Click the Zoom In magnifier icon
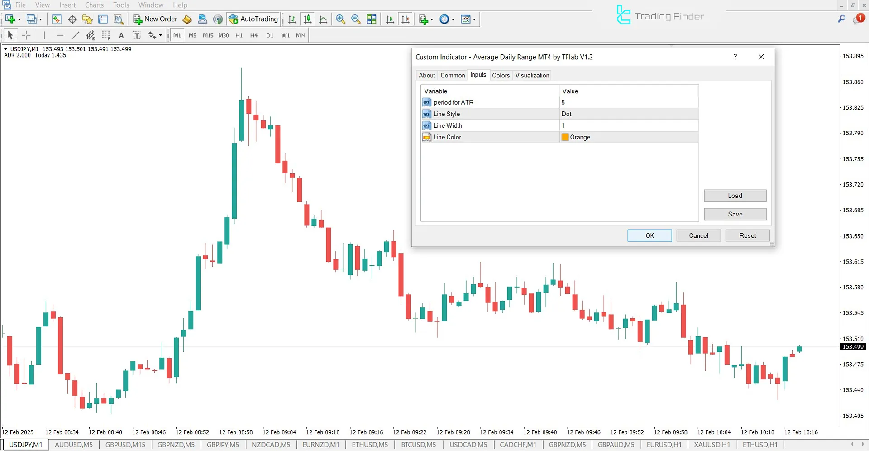 340,19
